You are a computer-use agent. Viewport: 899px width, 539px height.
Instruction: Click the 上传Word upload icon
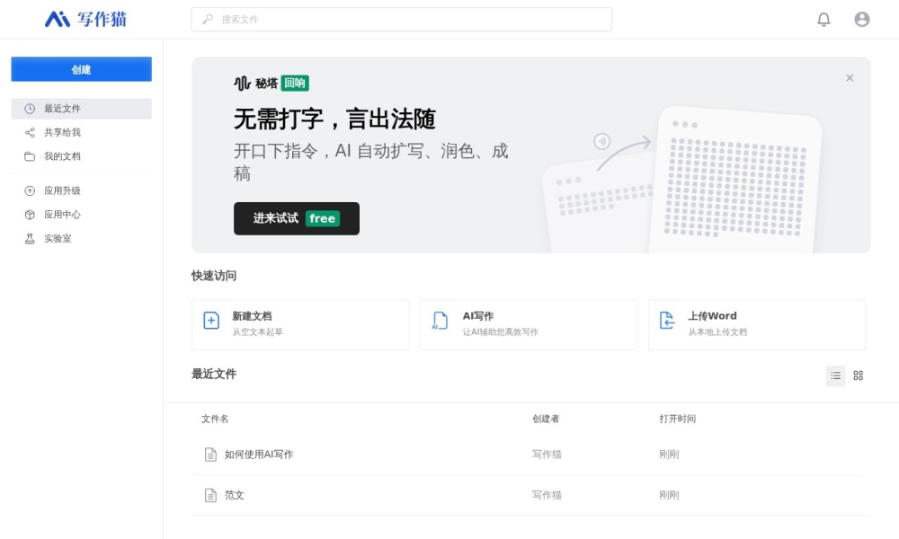667,320
